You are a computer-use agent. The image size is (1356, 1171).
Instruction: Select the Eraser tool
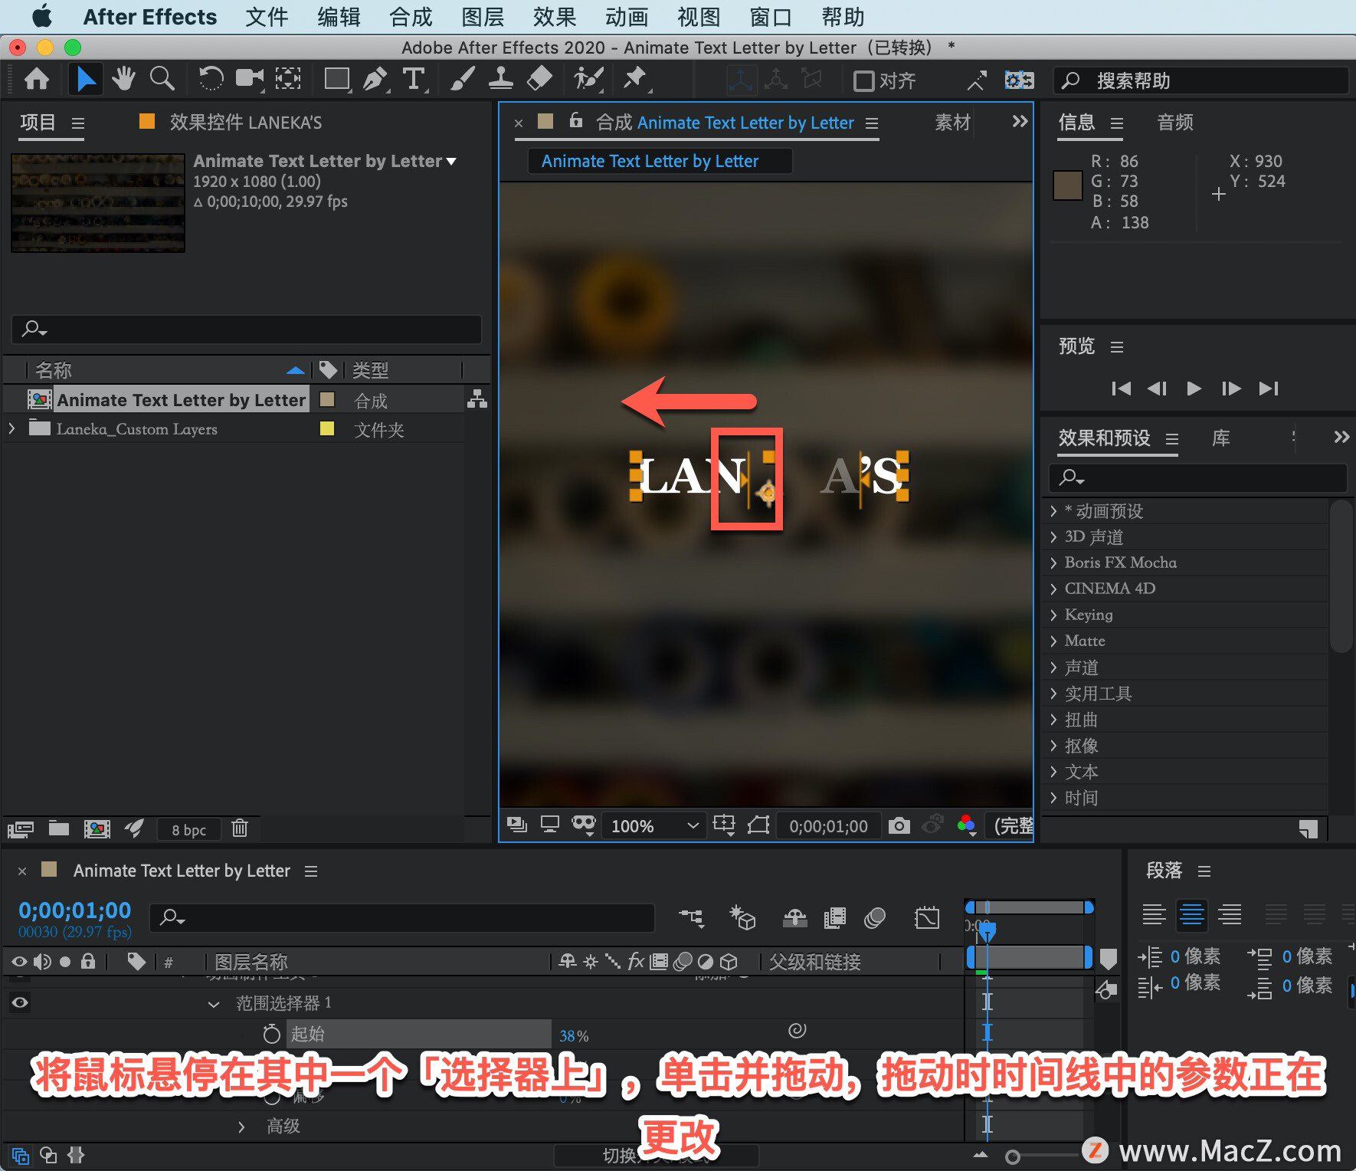(539, 79)
